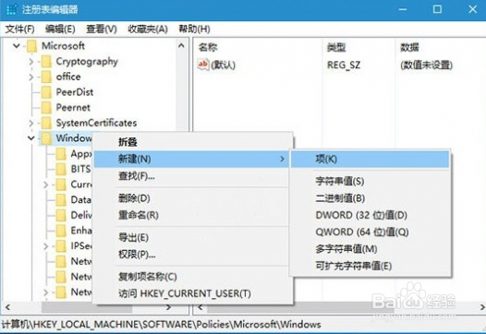Select the Microsoft folder icon
Viewport: 486px width, 334px height.
point(32,46)
